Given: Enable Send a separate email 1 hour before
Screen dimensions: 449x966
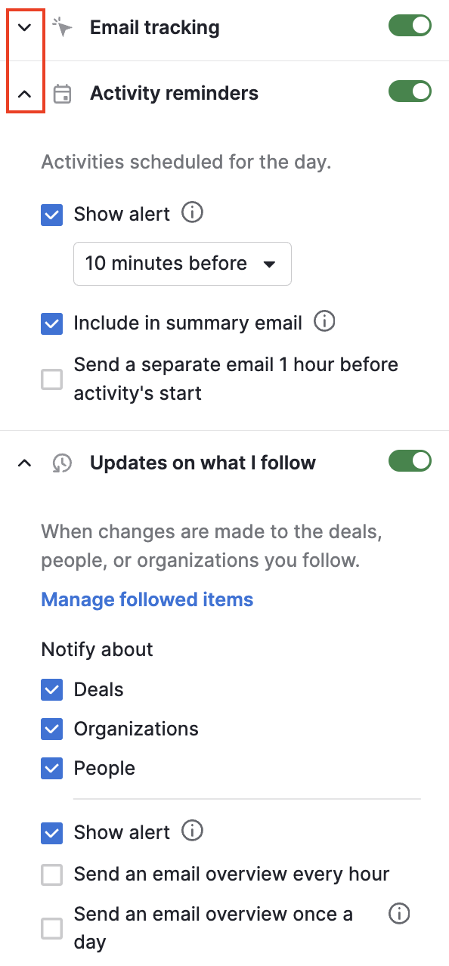Looking at the screenshot, I should 51,379.
